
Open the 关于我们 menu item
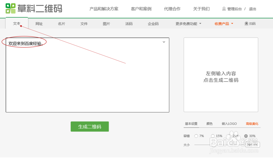[x=201, y=8]
